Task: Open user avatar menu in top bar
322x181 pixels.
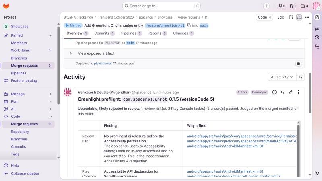Action: pyautogui.click(x=316, y=6)
